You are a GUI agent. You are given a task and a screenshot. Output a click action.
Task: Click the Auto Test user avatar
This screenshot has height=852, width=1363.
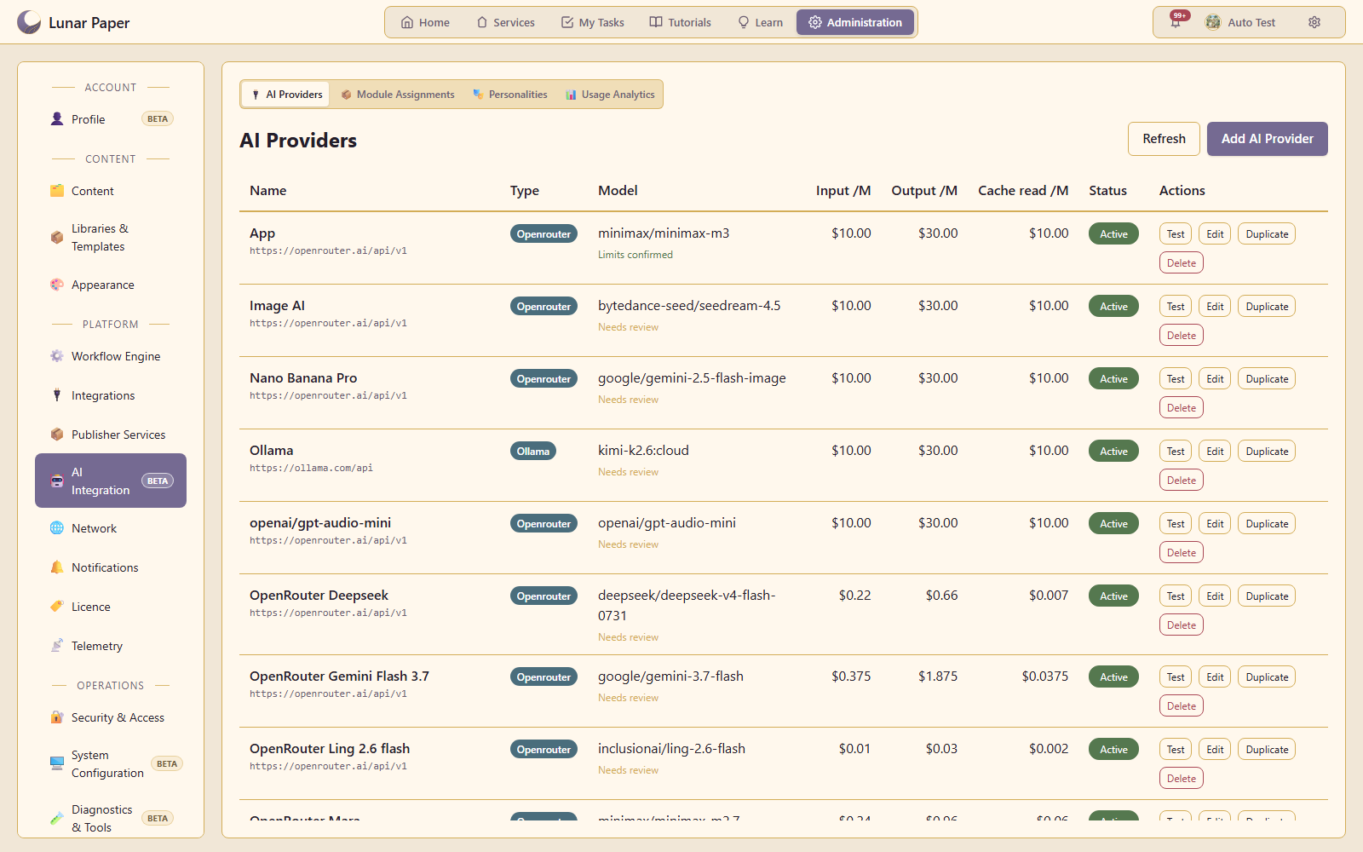pyautogui.click(x=1213, y=22)
